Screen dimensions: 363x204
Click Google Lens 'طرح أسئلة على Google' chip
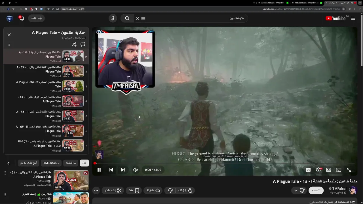coord(73,9)
